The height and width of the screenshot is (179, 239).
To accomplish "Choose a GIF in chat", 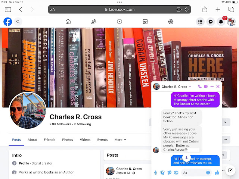I will point(176,172).
